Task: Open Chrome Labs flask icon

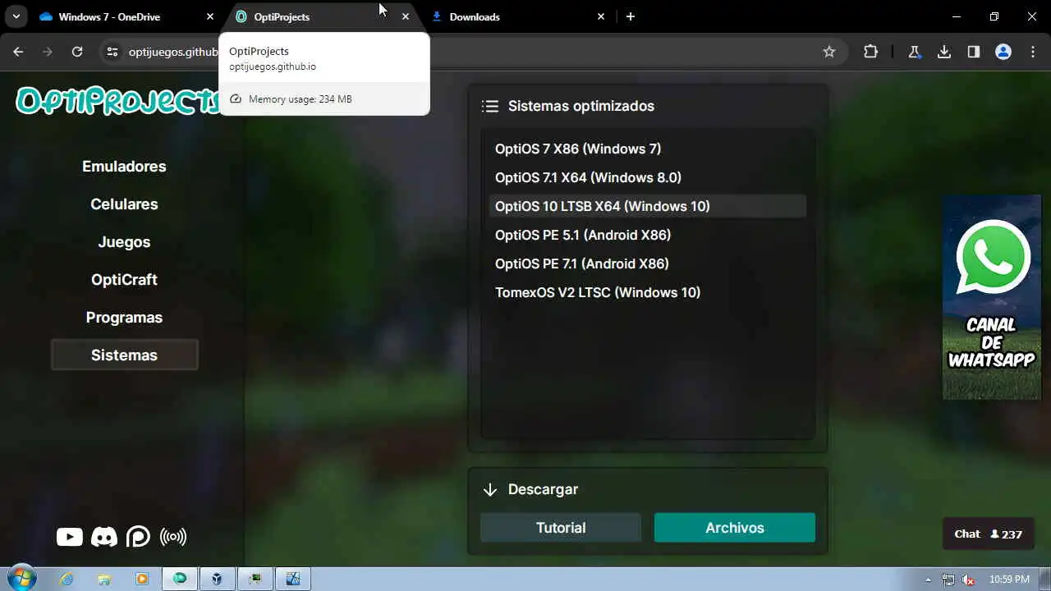Action: click(x=914, y=52)
